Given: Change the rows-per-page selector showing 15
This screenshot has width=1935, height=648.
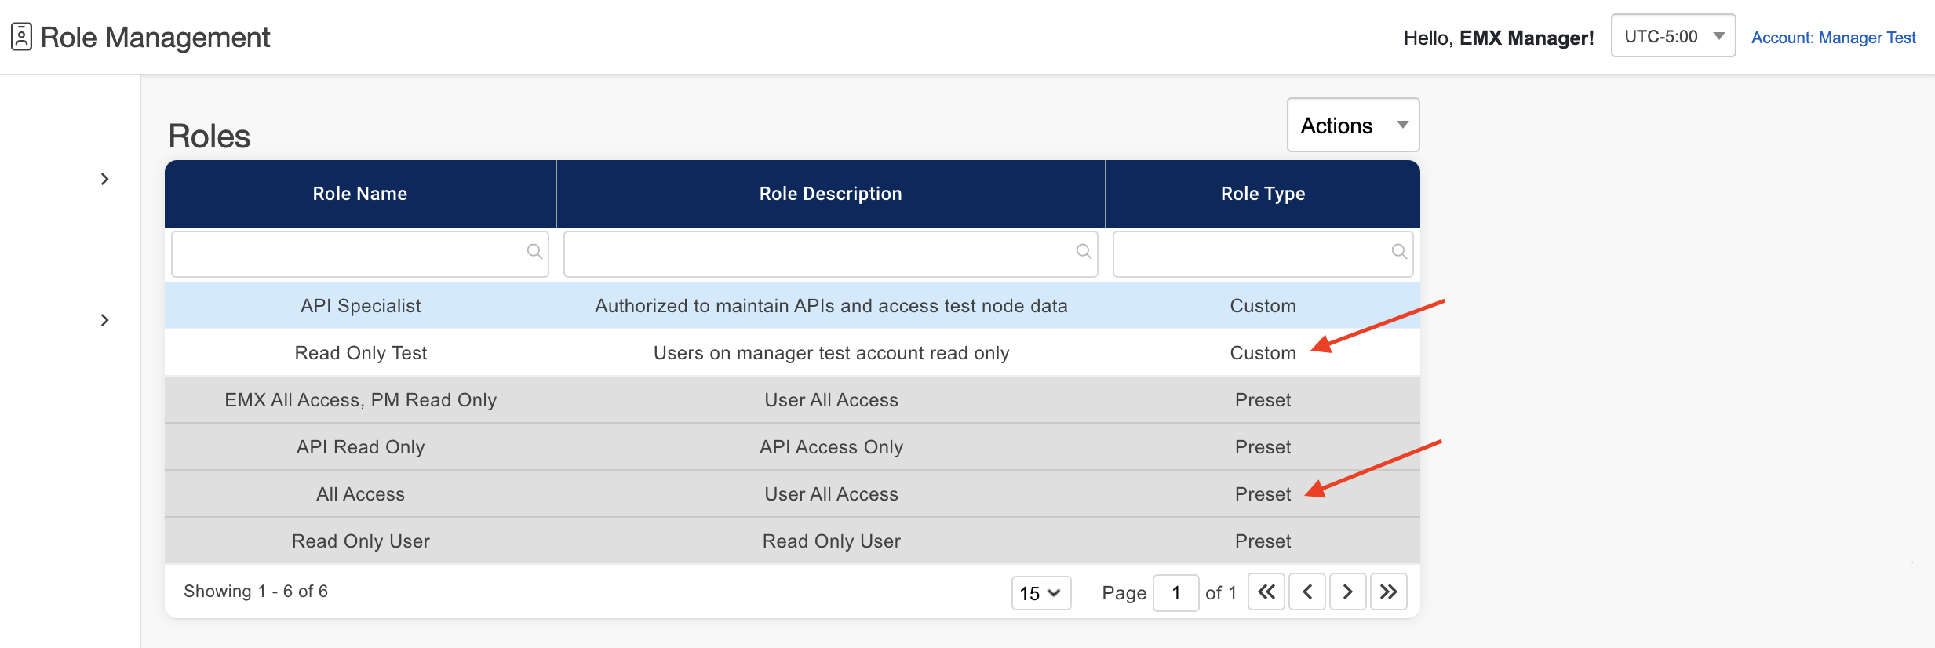Looking at the screenshot, I should pos(1040,593).
